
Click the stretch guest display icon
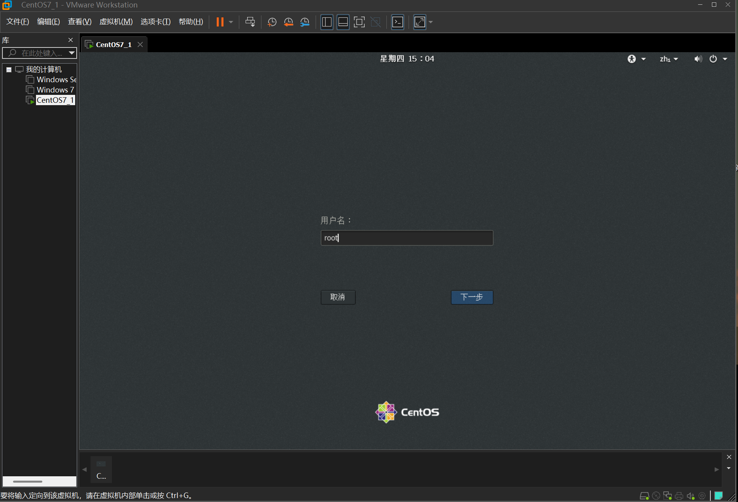420,22
